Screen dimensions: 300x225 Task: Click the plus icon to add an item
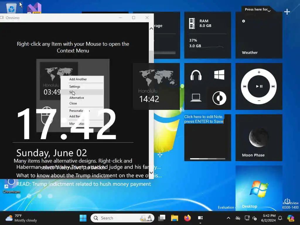pyautogui.click(x=287, y=12)
